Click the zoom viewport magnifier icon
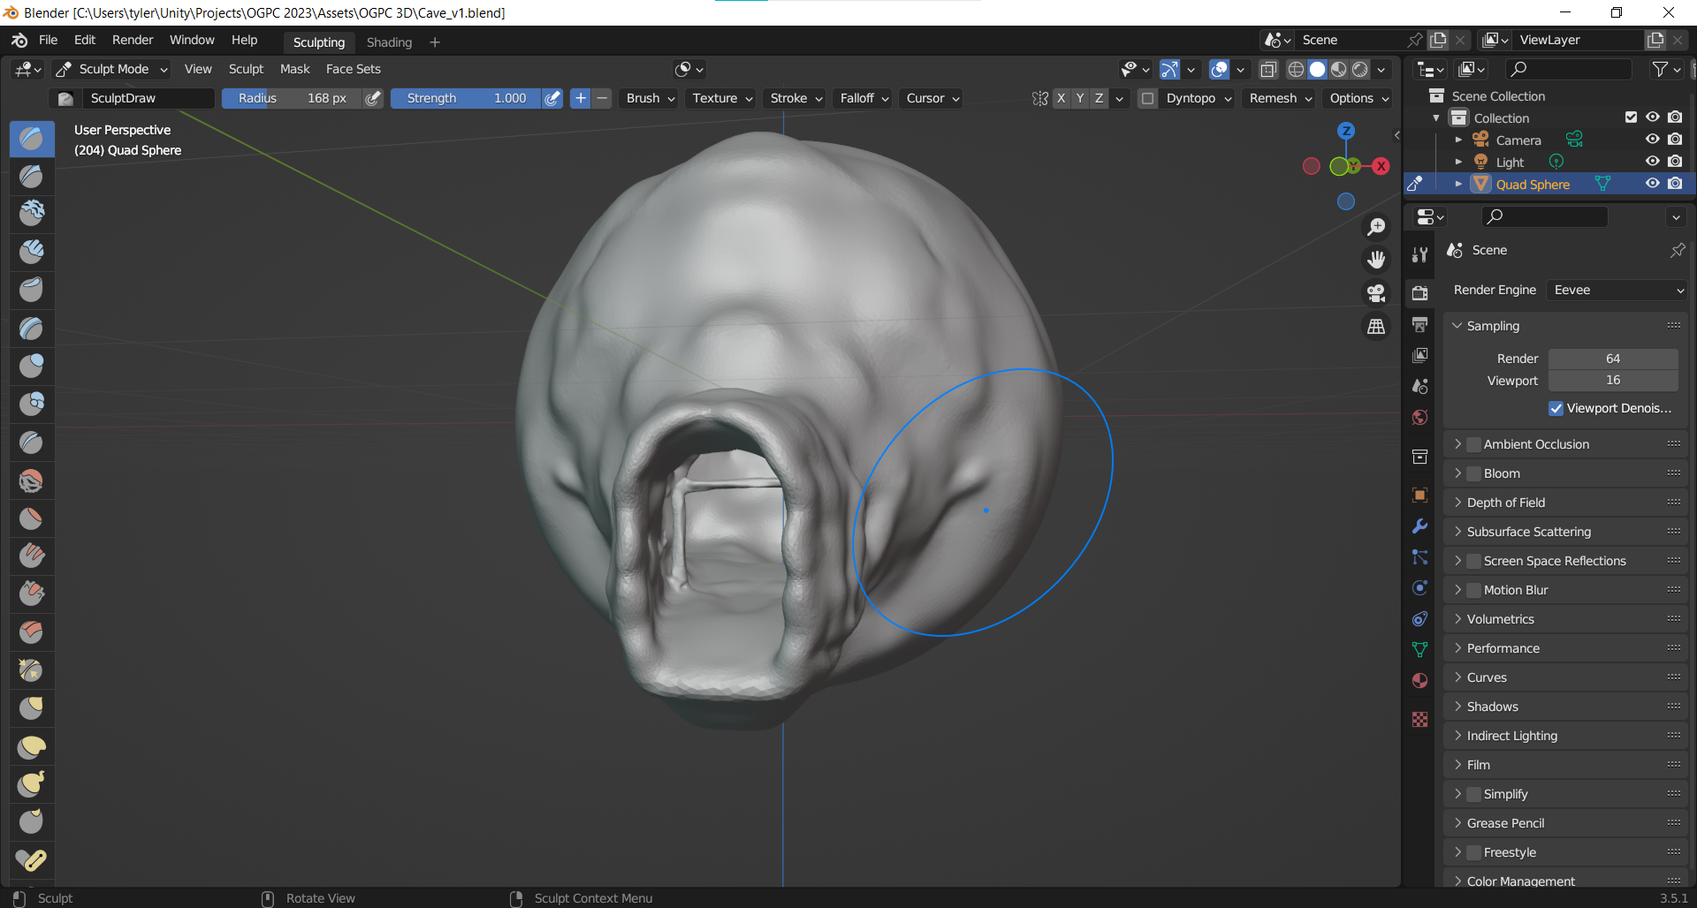Viewport: 1697px width, 908px height. tap(1376, 227)
